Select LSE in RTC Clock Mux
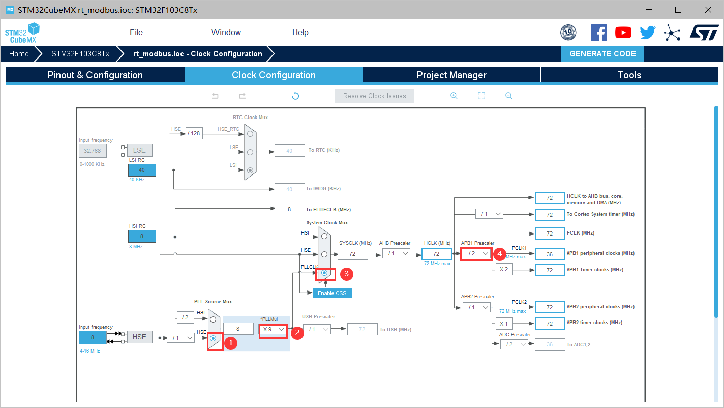The width and height of the screenshot is (724, 408). (250, 152)
